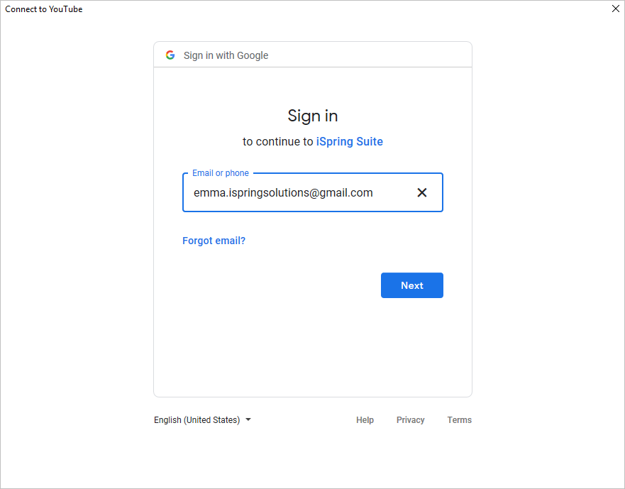Focus the Email or phone field
625x489 pixels.
tap(312, 192)
